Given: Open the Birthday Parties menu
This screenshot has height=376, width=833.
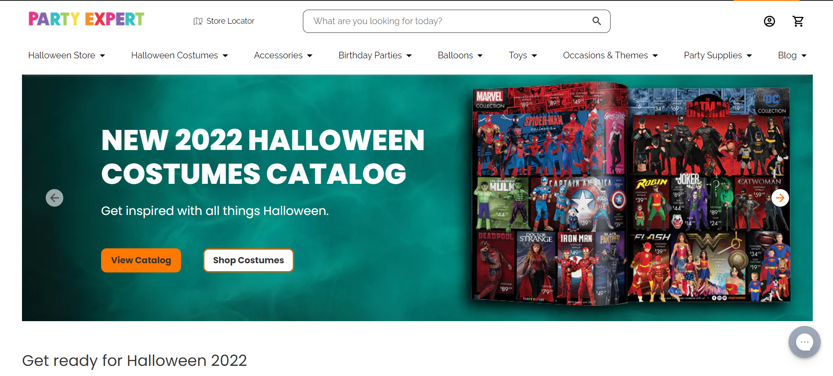Looking at the screenshot, I should 375,55.
